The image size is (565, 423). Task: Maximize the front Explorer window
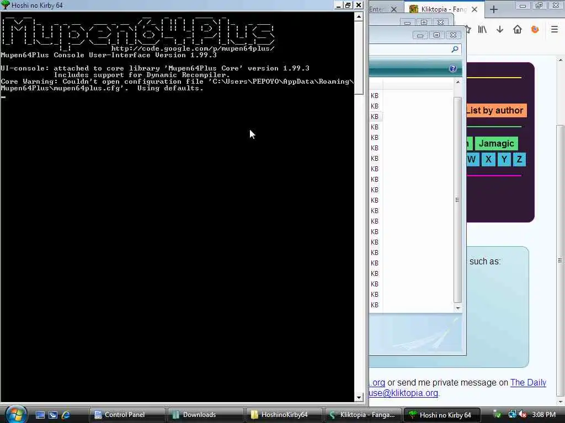(436, 35)
